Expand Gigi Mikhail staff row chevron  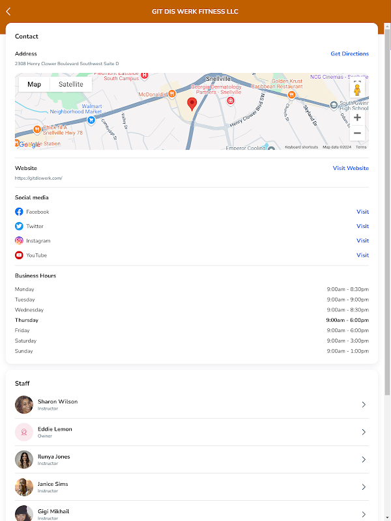click(x=364, y=514)
